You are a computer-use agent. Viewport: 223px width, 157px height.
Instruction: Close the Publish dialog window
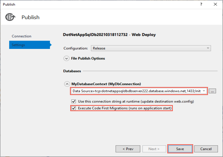point(215,4)
